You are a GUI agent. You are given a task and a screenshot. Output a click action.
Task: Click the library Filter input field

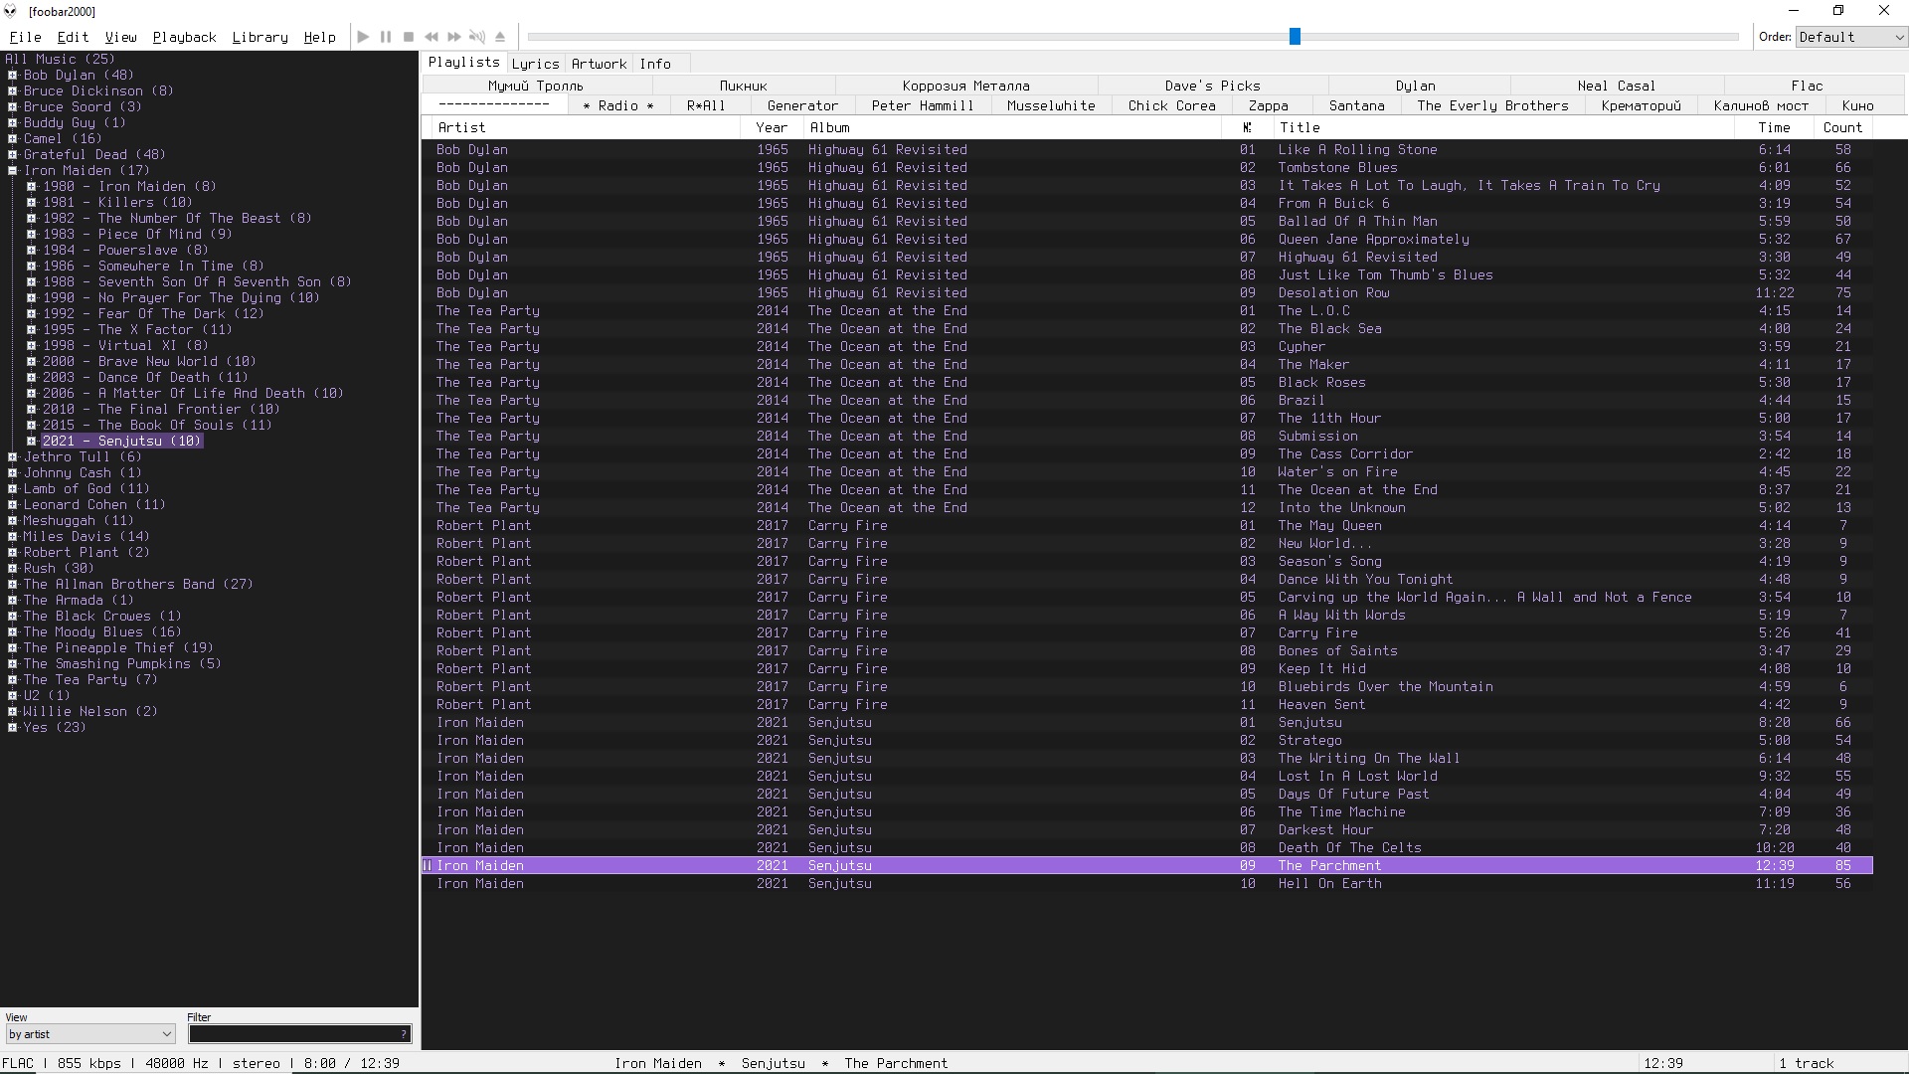[x=293, y=1034]
